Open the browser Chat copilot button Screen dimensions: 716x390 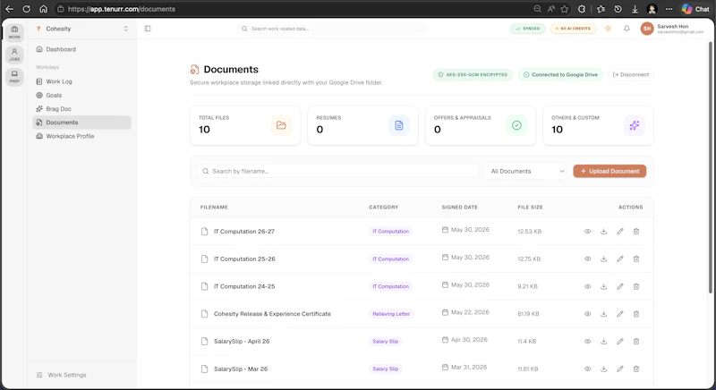[x=695, y=9]
